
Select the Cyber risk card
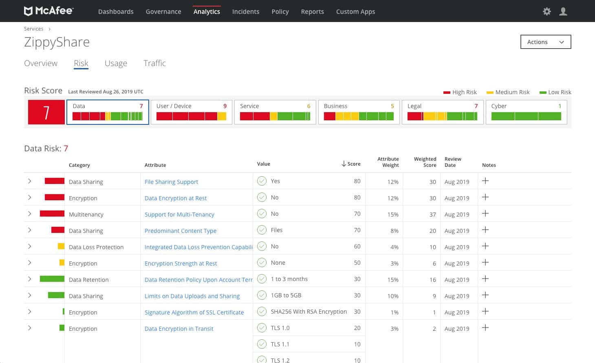pyautogui.click(x=527, y=112)
